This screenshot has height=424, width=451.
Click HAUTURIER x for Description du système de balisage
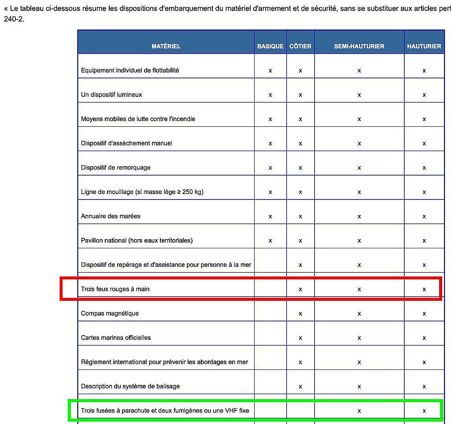(424, 387)
